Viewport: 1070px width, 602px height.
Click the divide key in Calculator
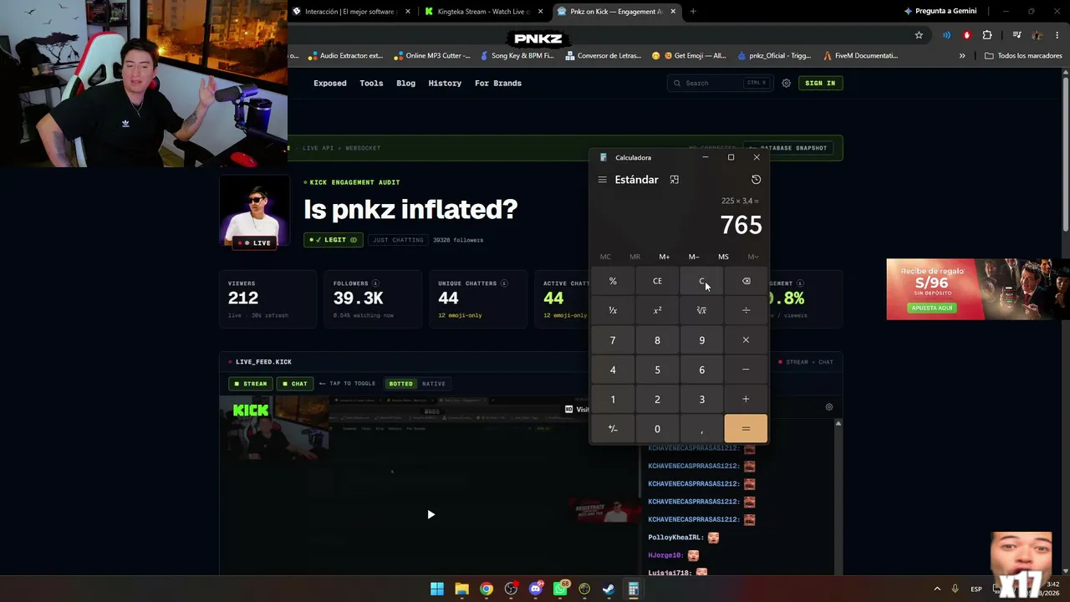coord(746,310)
